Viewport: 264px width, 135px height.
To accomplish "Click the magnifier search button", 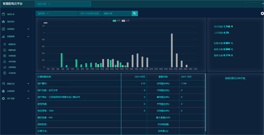I will click(x=135, y=13).
